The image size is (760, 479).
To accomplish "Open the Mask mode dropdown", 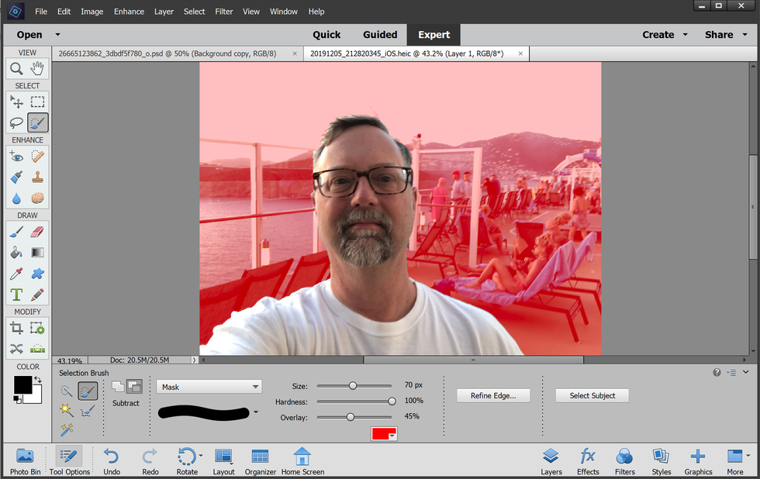I will coord(209,387).
